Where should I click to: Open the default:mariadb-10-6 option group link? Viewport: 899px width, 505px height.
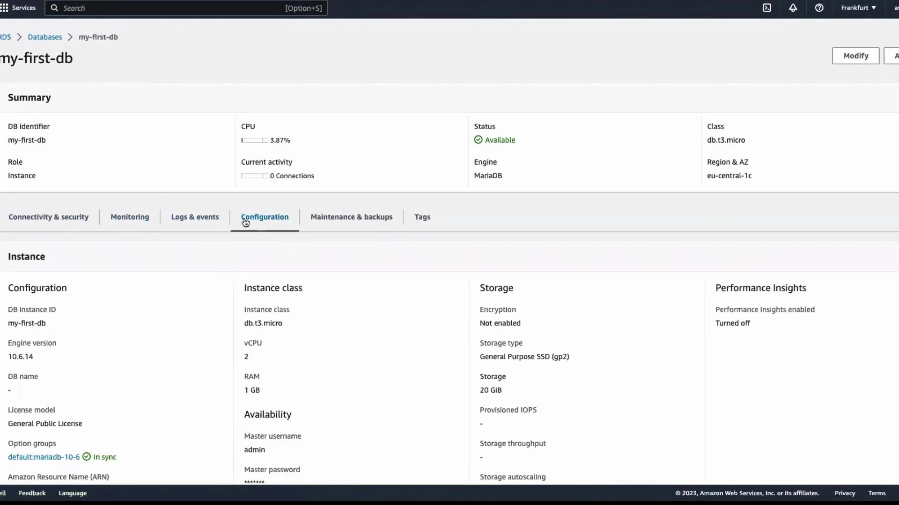[x=43, y=457]
